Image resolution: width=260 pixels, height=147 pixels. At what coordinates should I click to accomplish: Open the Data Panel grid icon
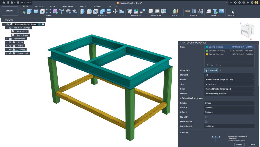pyautogui.click(x=8, y=3)
